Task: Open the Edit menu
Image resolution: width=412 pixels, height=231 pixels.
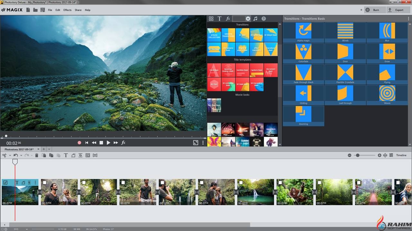Action: [58, 10]
